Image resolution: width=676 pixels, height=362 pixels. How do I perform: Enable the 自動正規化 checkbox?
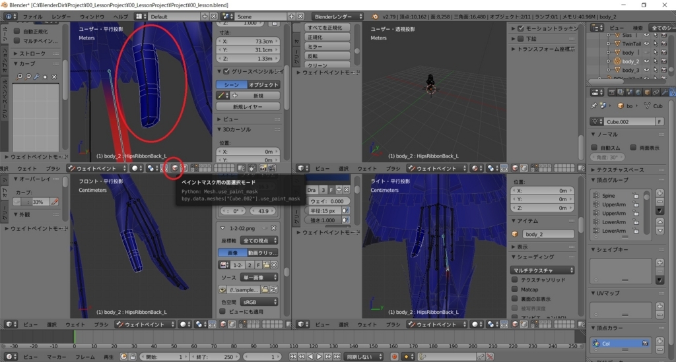coord(17,32)
